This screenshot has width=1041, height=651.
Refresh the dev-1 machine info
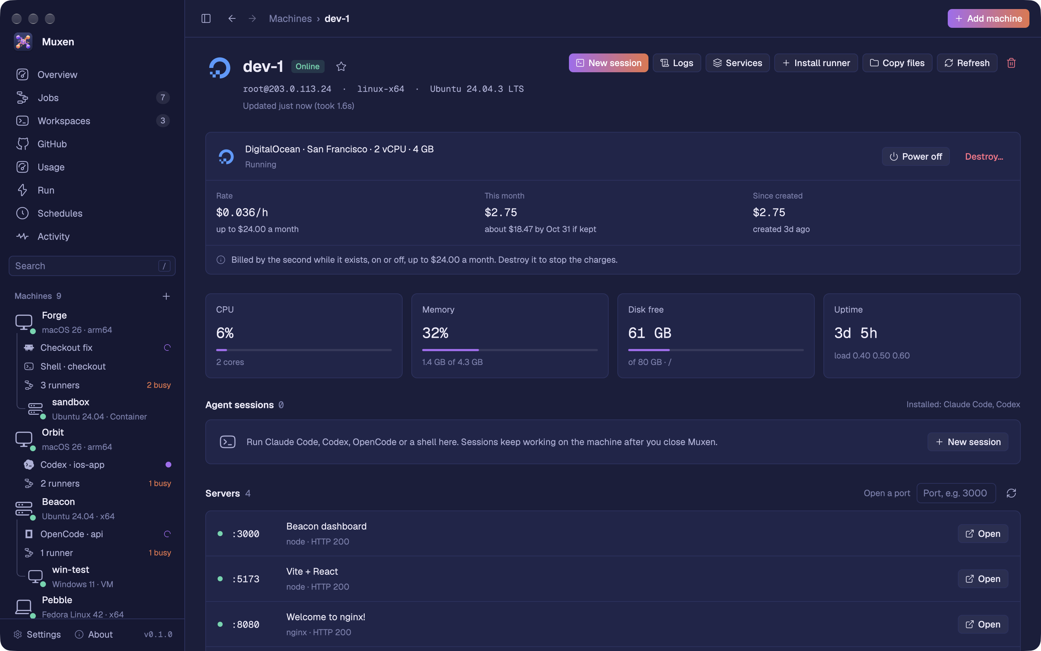tap(967, 63)
